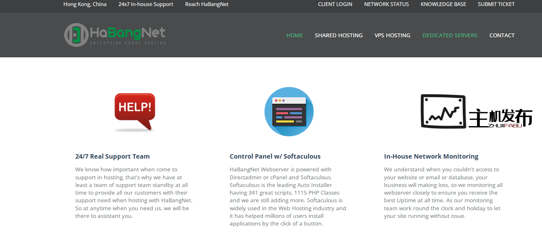542x236 pixels.
Task: Open the Home menu item
Action: 294,35
